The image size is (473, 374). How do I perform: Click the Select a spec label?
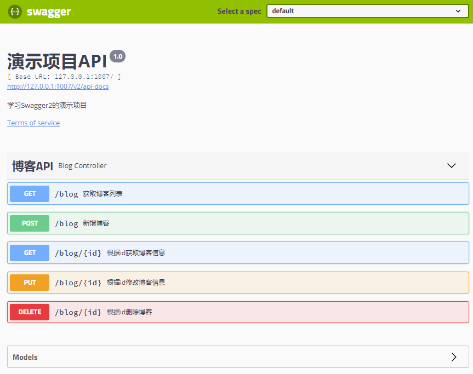[x=239, y=11]
